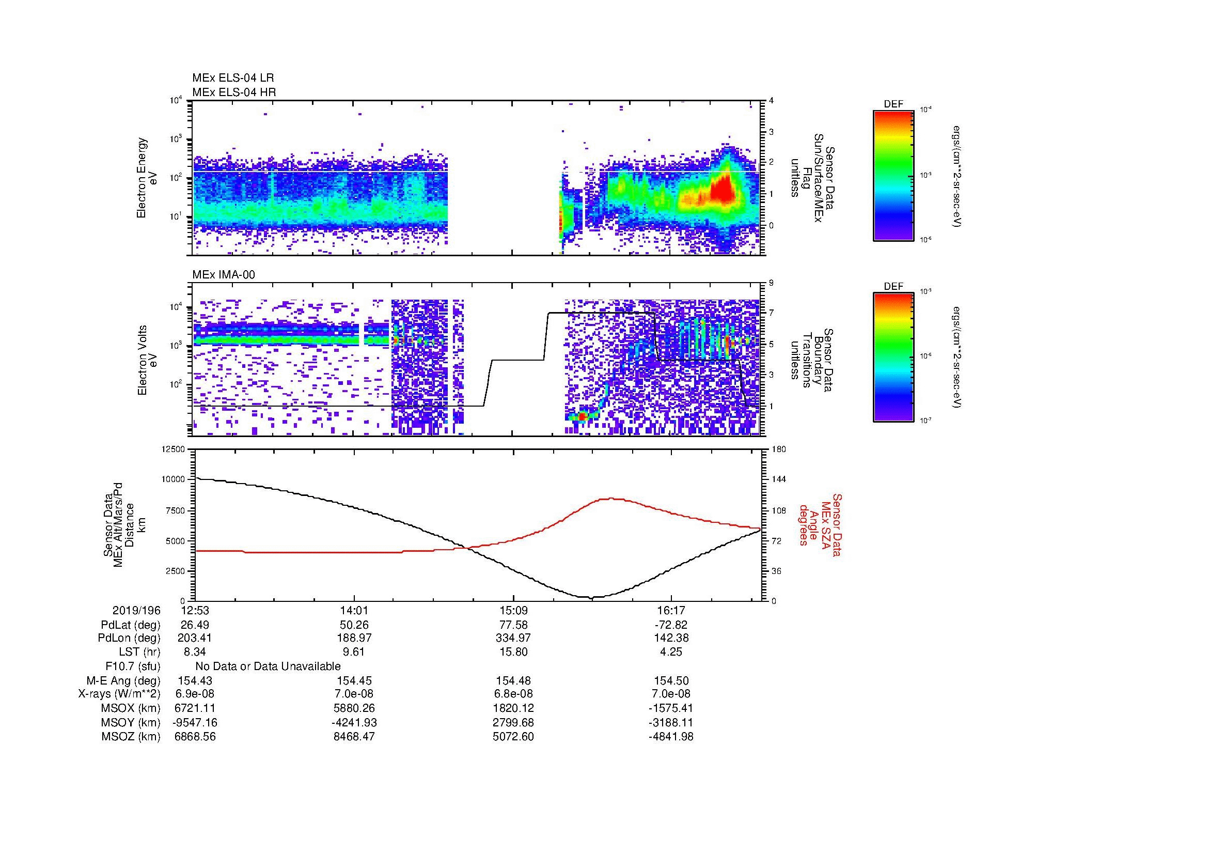This screenshot has width=1208, height=854.
Task: Click time tick label '15:09'
Action: click(513, 610)
